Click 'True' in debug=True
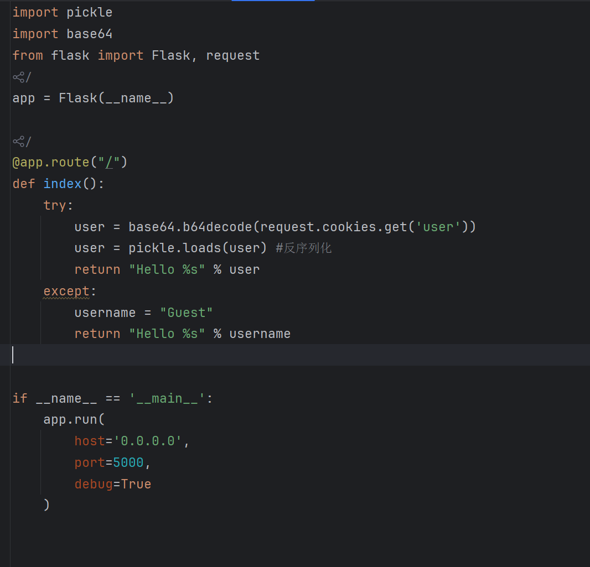590x567 pixels. (136, 484)
